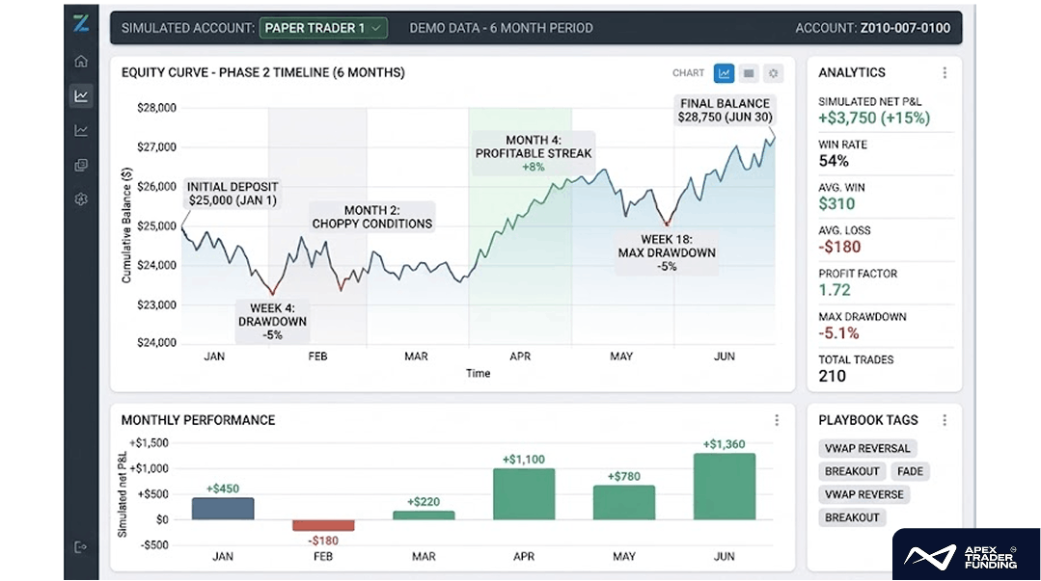Click the $28,000 y-axis label
The width and height of the screenshot is (1041, 581).
[x=156, y=108]
